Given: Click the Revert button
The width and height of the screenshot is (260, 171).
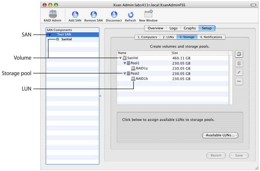Looking at the screenshot, I should [216, 155].
